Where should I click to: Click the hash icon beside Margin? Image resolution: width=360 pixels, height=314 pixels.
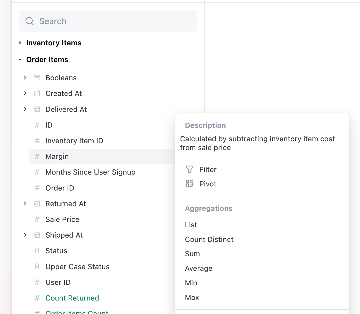[37, 156]
